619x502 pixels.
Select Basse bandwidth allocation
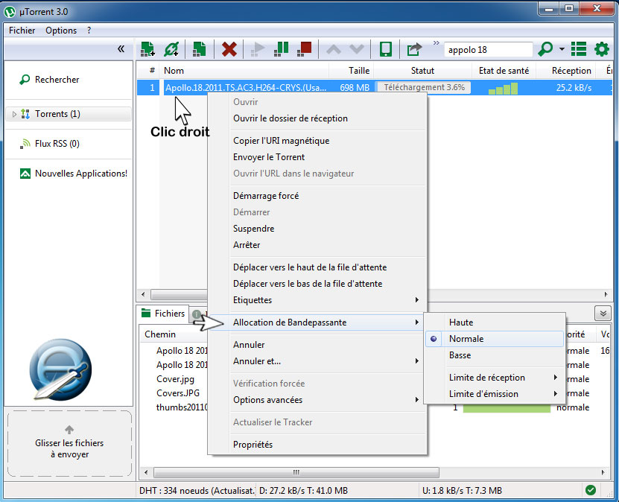(495, 355)
